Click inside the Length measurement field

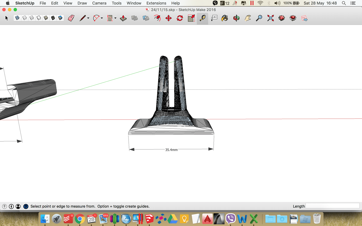pyautogui.click(x=332, y=206)
